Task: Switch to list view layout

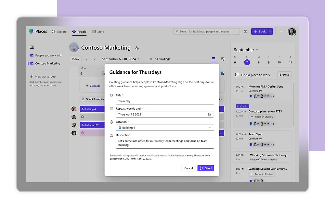Action: tap(214, 59)
